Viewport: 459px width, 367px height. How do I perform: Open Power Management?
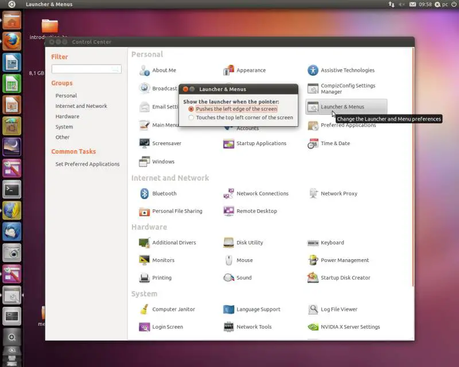(x=339, y=260)
